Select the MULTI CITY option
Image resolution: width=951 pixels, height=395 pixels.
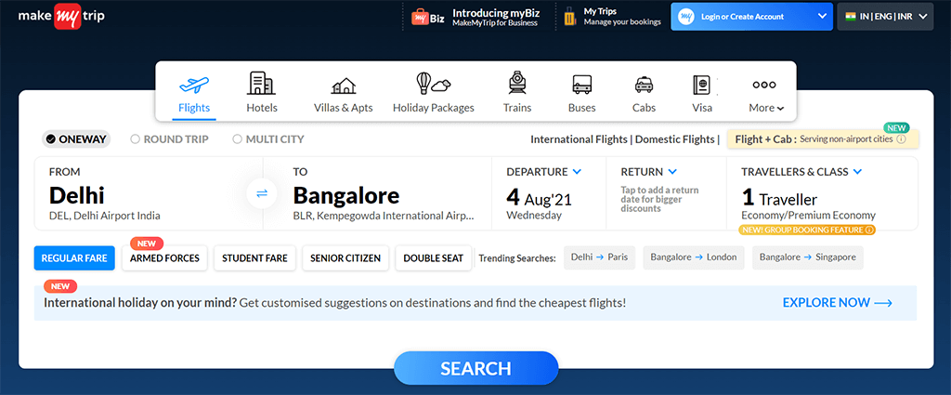point(268,139)
